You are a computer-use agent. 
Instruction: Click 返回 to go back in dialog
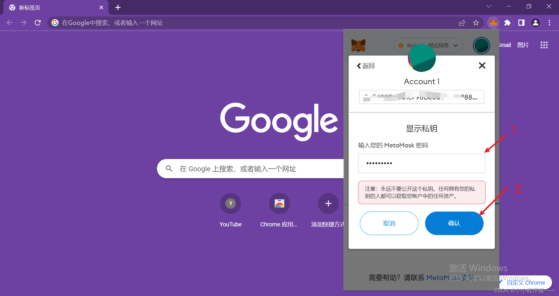pos(366,66)
